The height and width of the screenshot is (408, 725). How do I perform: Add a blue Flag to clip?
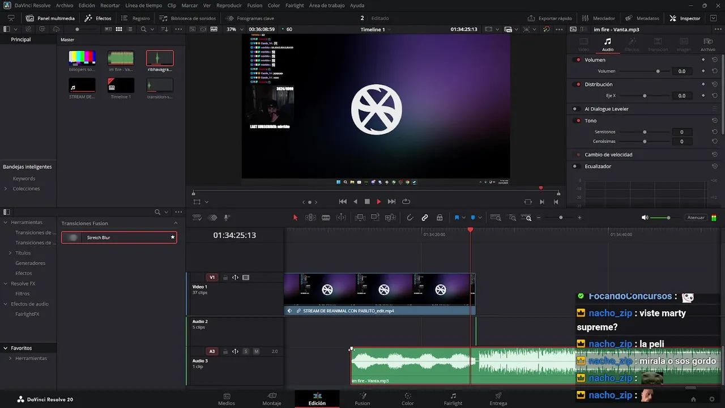tap(457, 218)
